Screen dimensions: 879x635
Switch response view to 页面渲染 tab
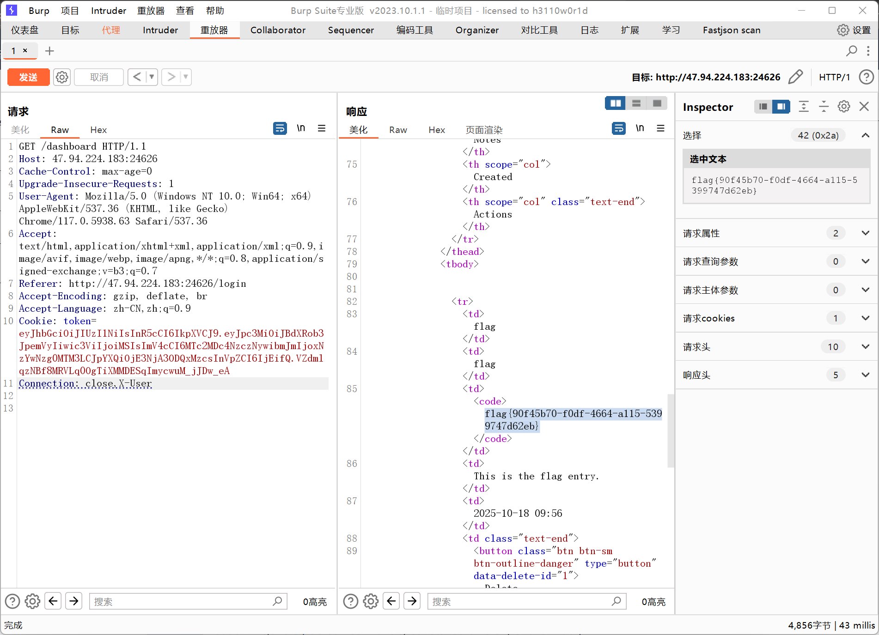tap(484, 130)
